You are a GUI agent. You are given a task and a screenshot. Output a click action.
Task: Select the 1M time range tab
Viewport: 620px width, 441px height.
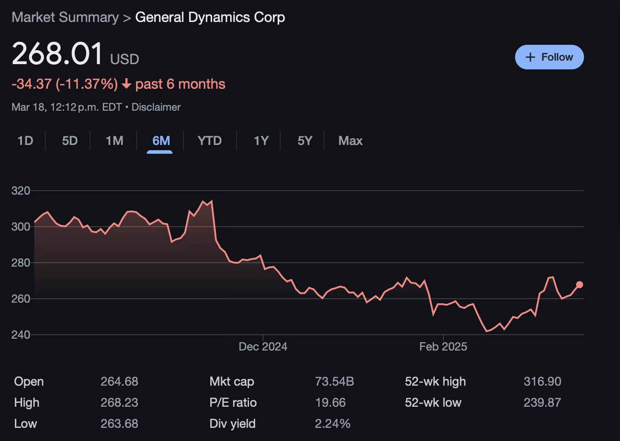click(114, 141)
